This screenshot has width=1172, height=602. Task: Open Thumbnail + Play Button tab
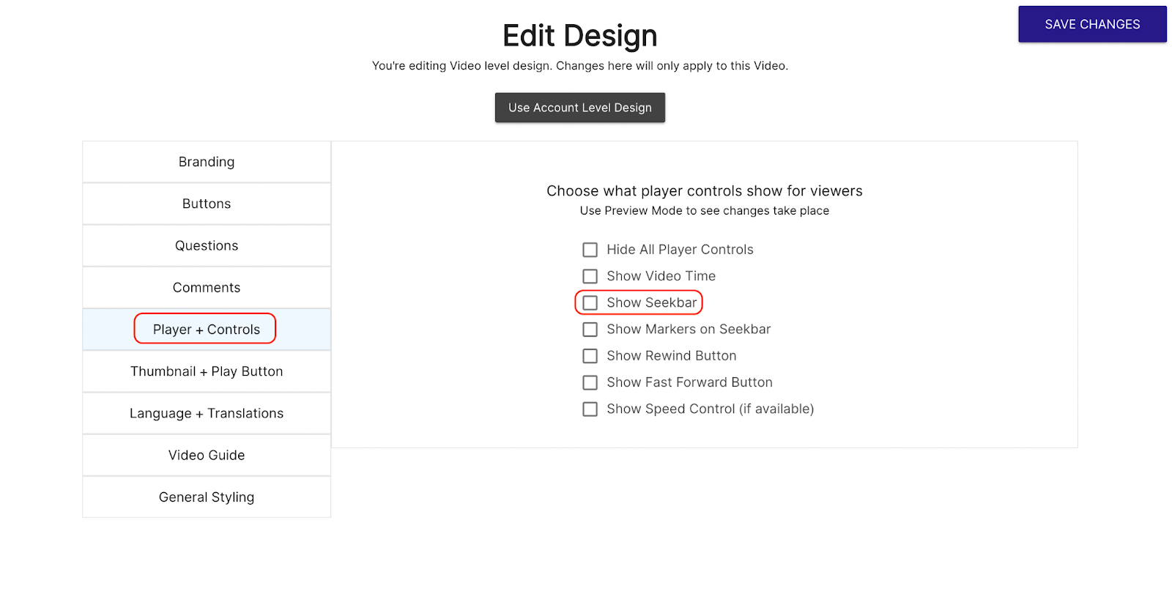(x=207, y=371)
